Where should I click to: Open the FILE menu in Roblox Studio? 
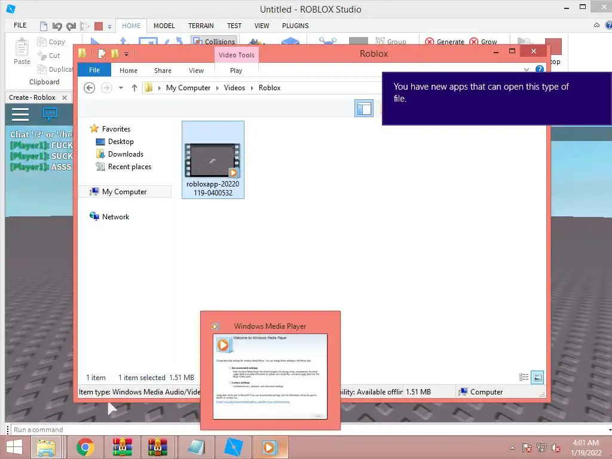[20, 25]
